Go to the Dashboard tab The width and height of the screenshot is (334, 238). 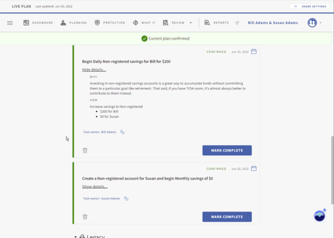38,23
